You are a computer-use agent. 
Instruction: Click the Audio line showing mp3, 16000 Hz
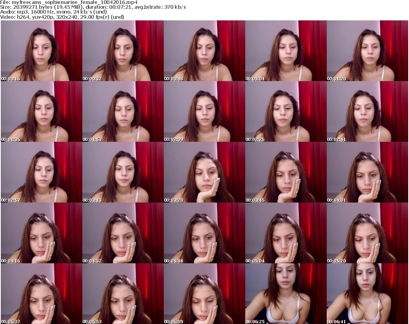(x=54, y=12)
